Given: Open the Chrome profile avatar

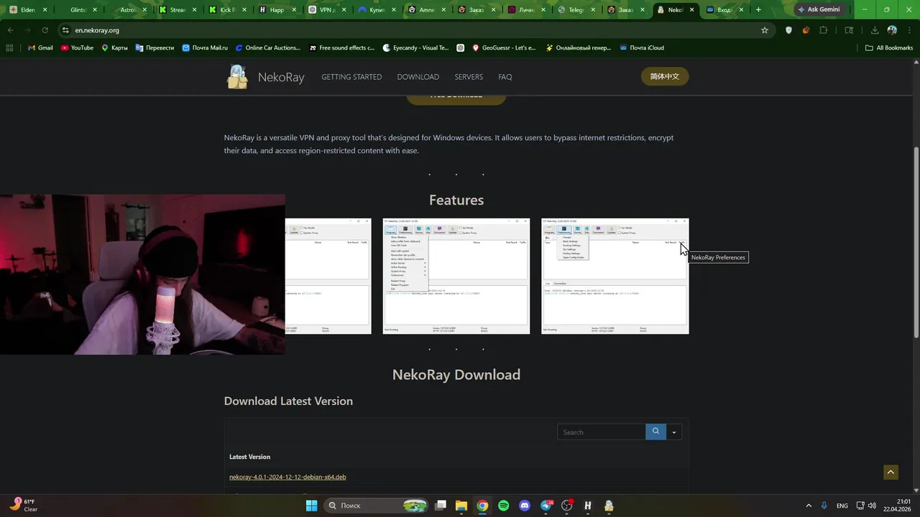Looking at the screenshot, I should 892,30.
